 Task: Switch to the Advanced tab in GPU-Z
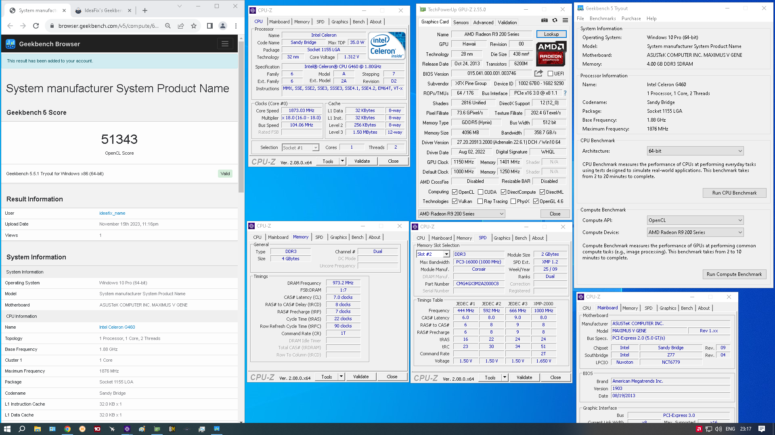(483, 23)
